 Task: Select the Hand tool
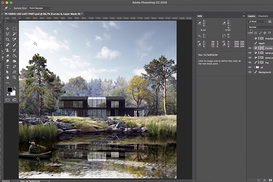click(8, 77)
